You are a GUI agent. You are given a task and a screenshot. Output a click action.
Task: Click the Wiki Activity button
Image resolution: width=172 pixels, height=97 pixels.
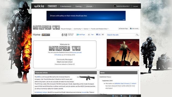click(134, 28)
